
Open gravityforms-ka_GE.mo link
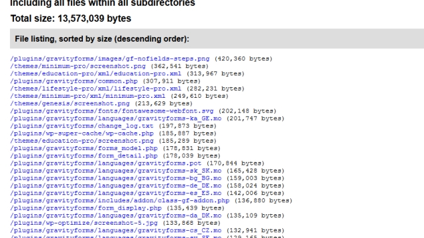coord(116,118)
